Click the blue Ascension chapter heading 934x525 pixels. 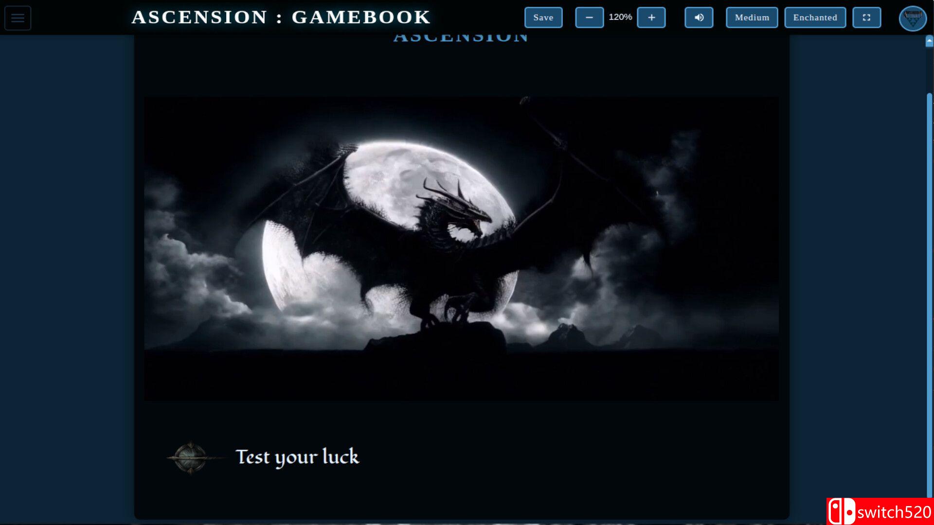[460, 37]
